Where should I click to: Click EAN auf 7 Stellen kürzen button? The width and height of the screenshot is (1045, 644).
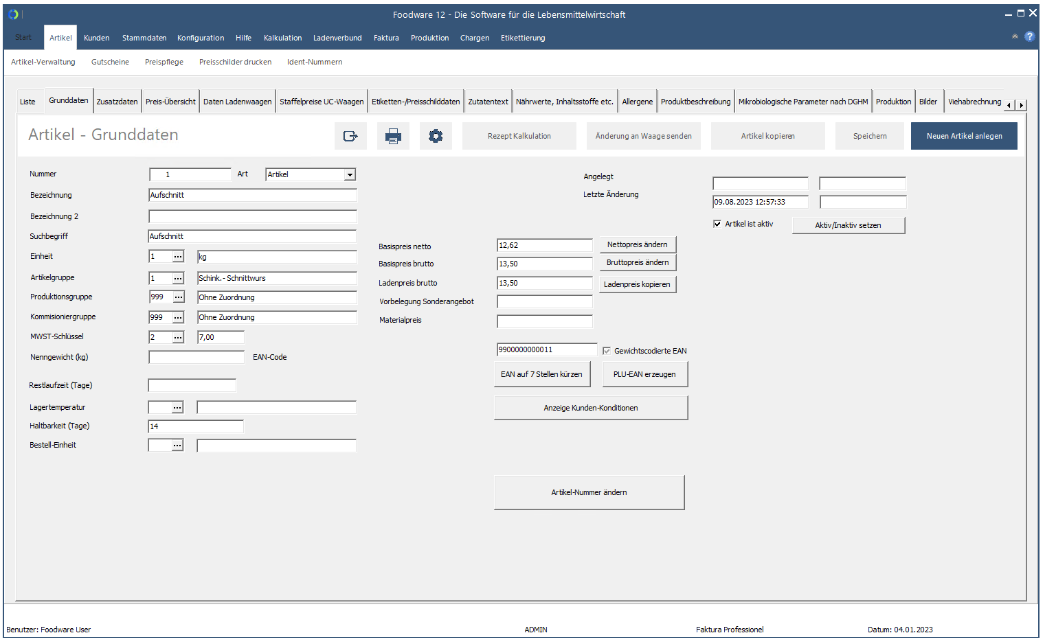pyautogui.click(x=542, y=374)
